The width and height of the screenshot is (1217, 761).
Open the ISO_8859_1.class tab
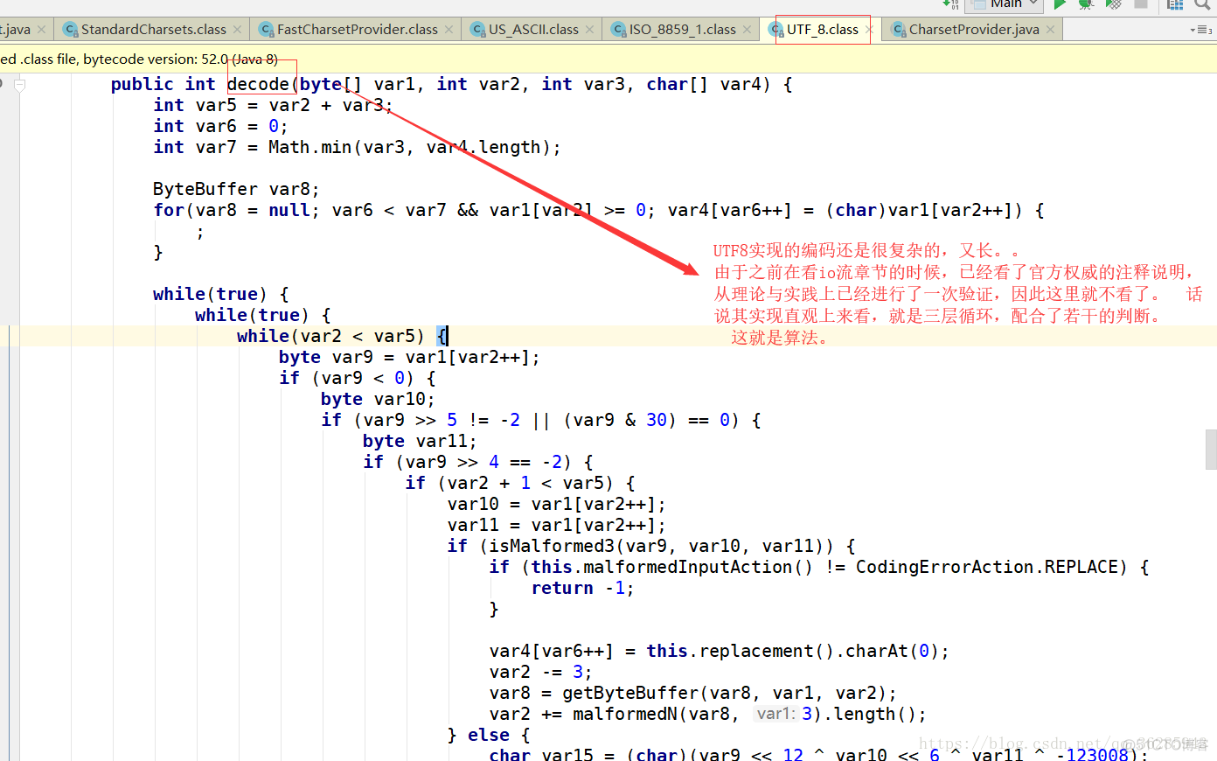pos(682,30)
